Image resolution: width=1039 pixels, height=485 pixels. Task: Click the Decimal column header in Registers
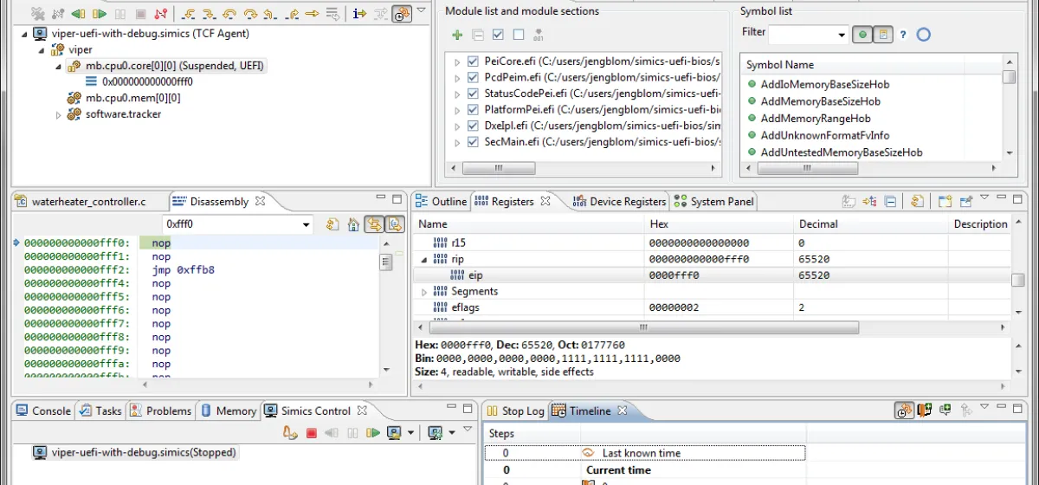point(871,224)
